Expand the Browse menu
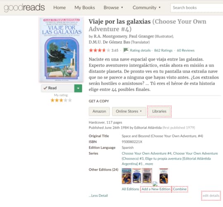The width and height of the screenshot is (223, 207). [113, 7]
